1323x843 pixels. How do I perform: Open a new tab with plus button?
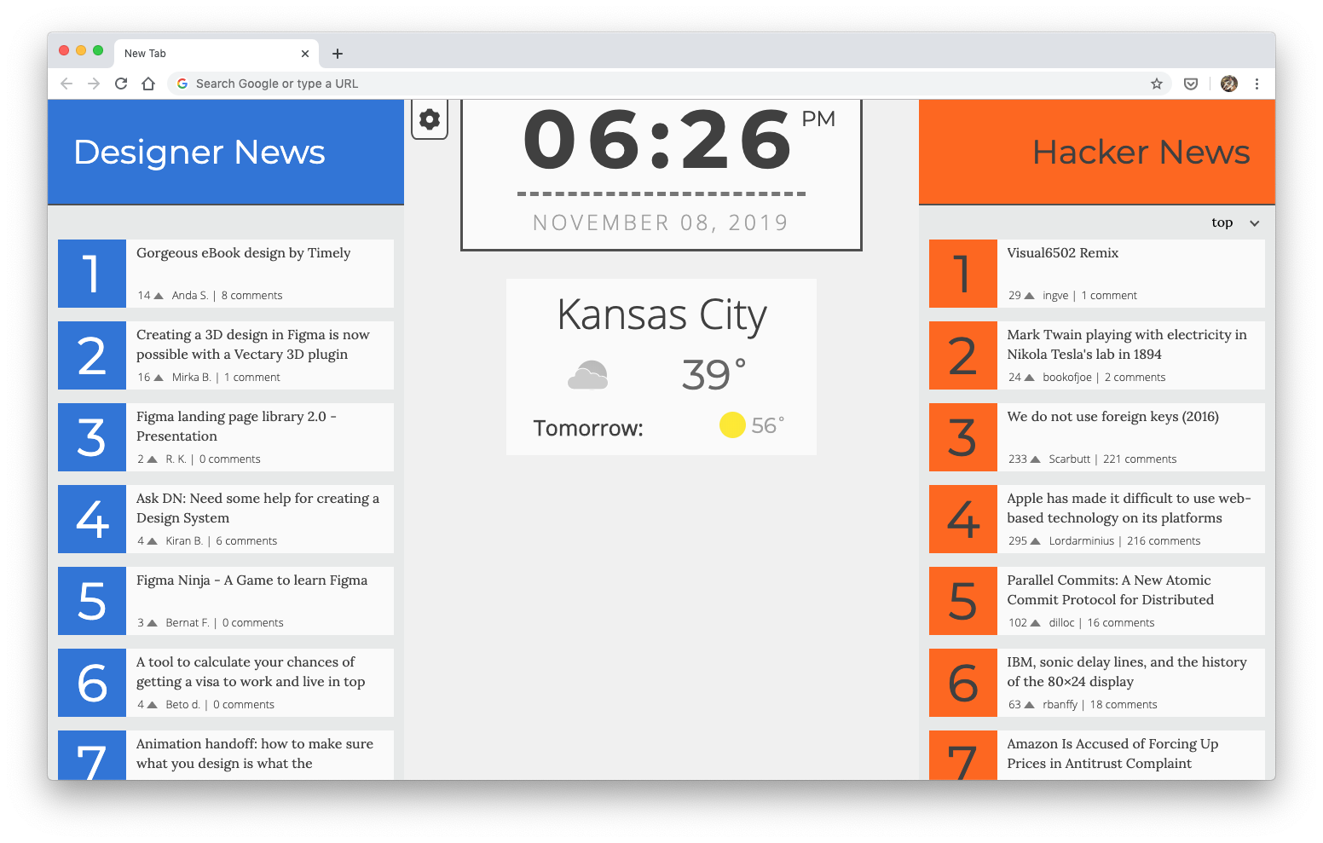338,54
